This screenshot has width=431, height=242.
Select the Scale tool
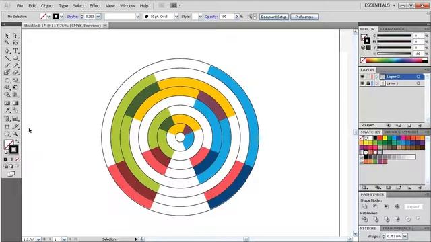[15, 81]
